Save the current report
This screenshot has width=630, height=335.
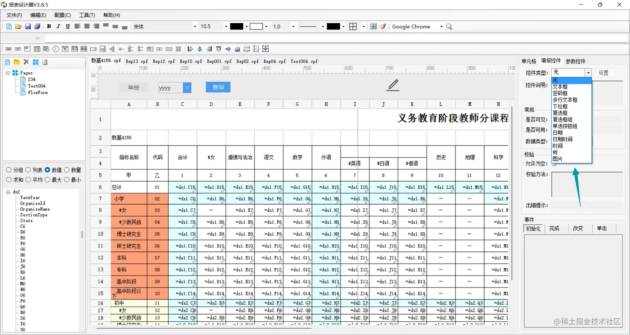[28, 27]
